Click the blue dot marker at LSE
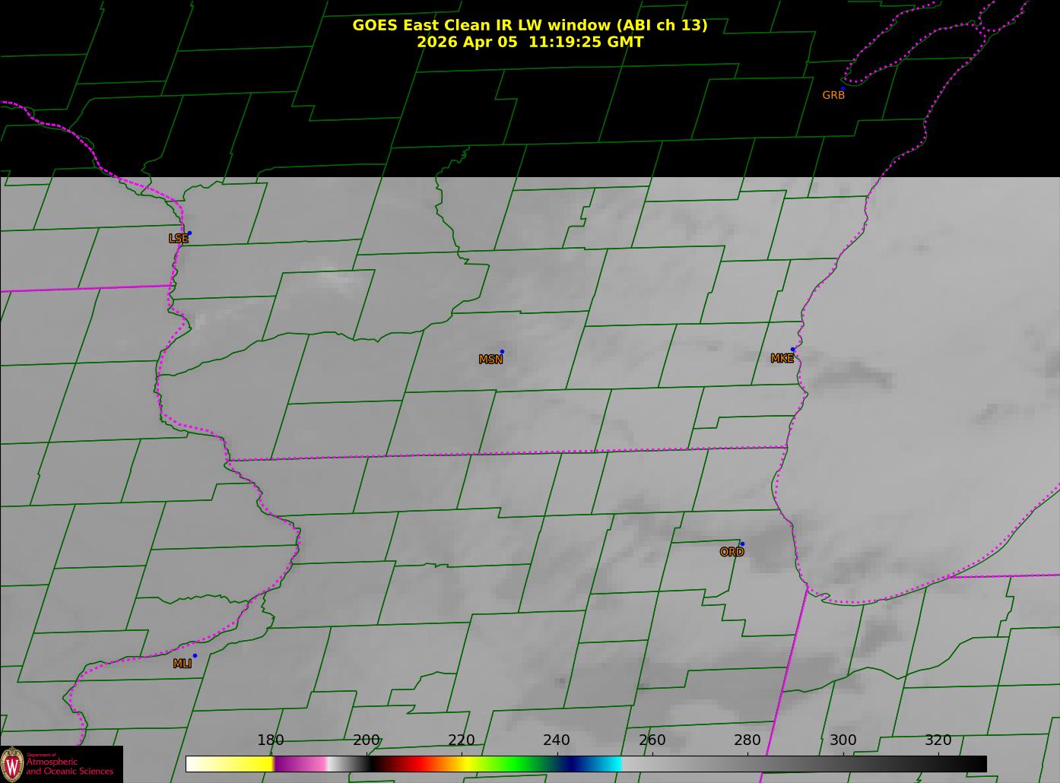Viewport: 1060px width, 783px height. [x=189, y=233]
